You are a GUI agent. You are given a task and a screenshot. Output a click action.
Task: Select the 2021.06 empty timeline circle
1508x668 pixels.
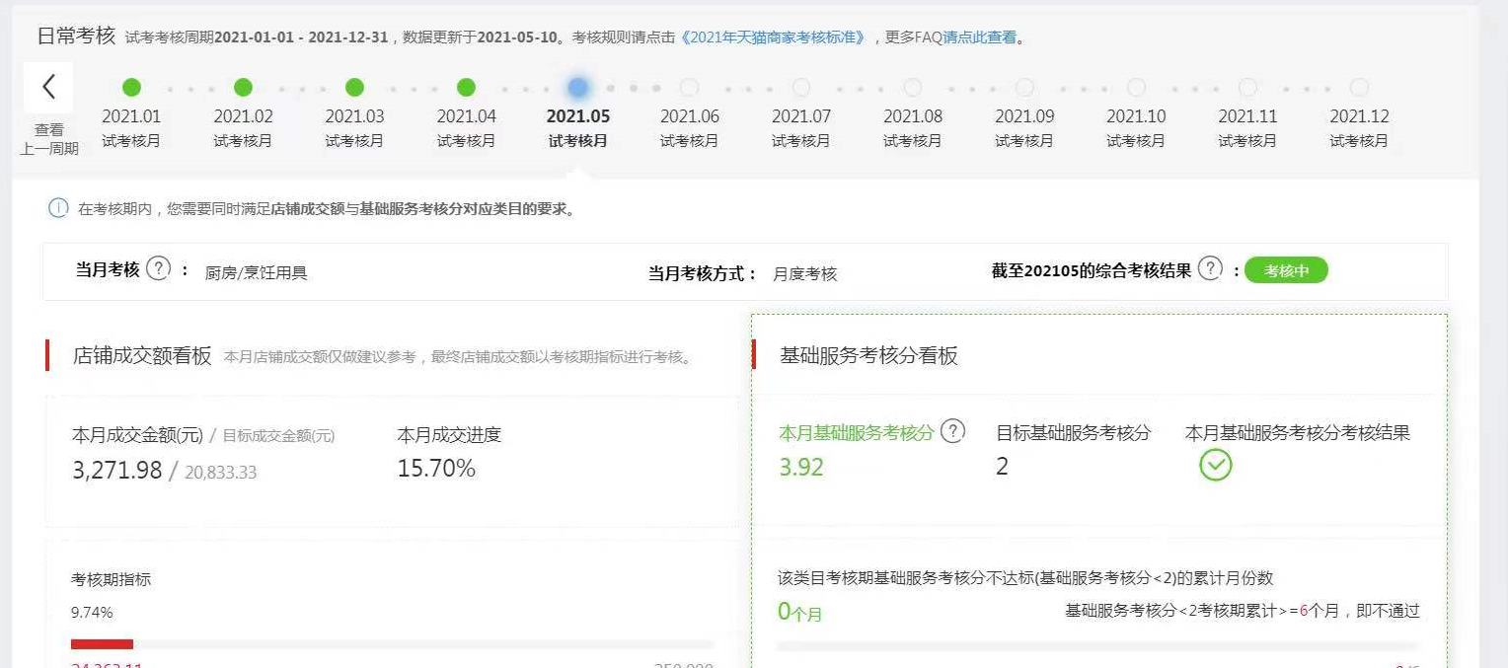pyautogui.click(x=690, y=87)
